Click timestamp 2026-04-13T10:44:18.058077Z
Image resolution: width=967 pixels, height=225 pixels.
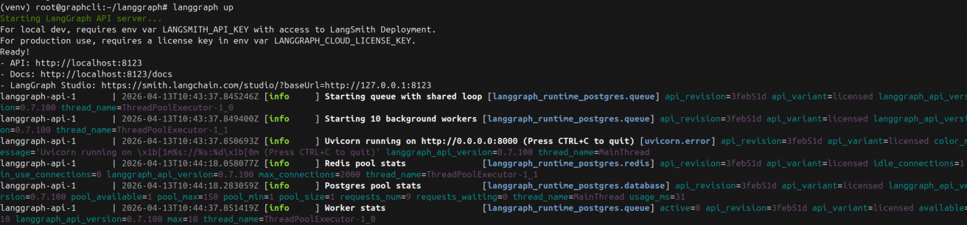(x=190, y=163)
